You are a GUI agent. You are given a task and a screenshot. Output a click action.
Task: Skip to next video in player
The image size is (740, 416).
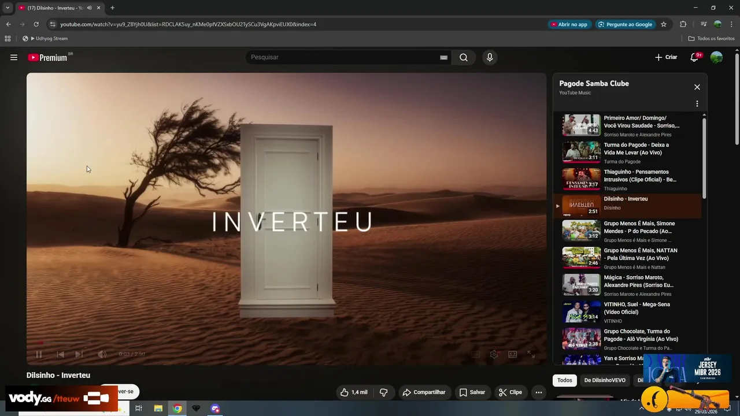(x=79, y=354)
